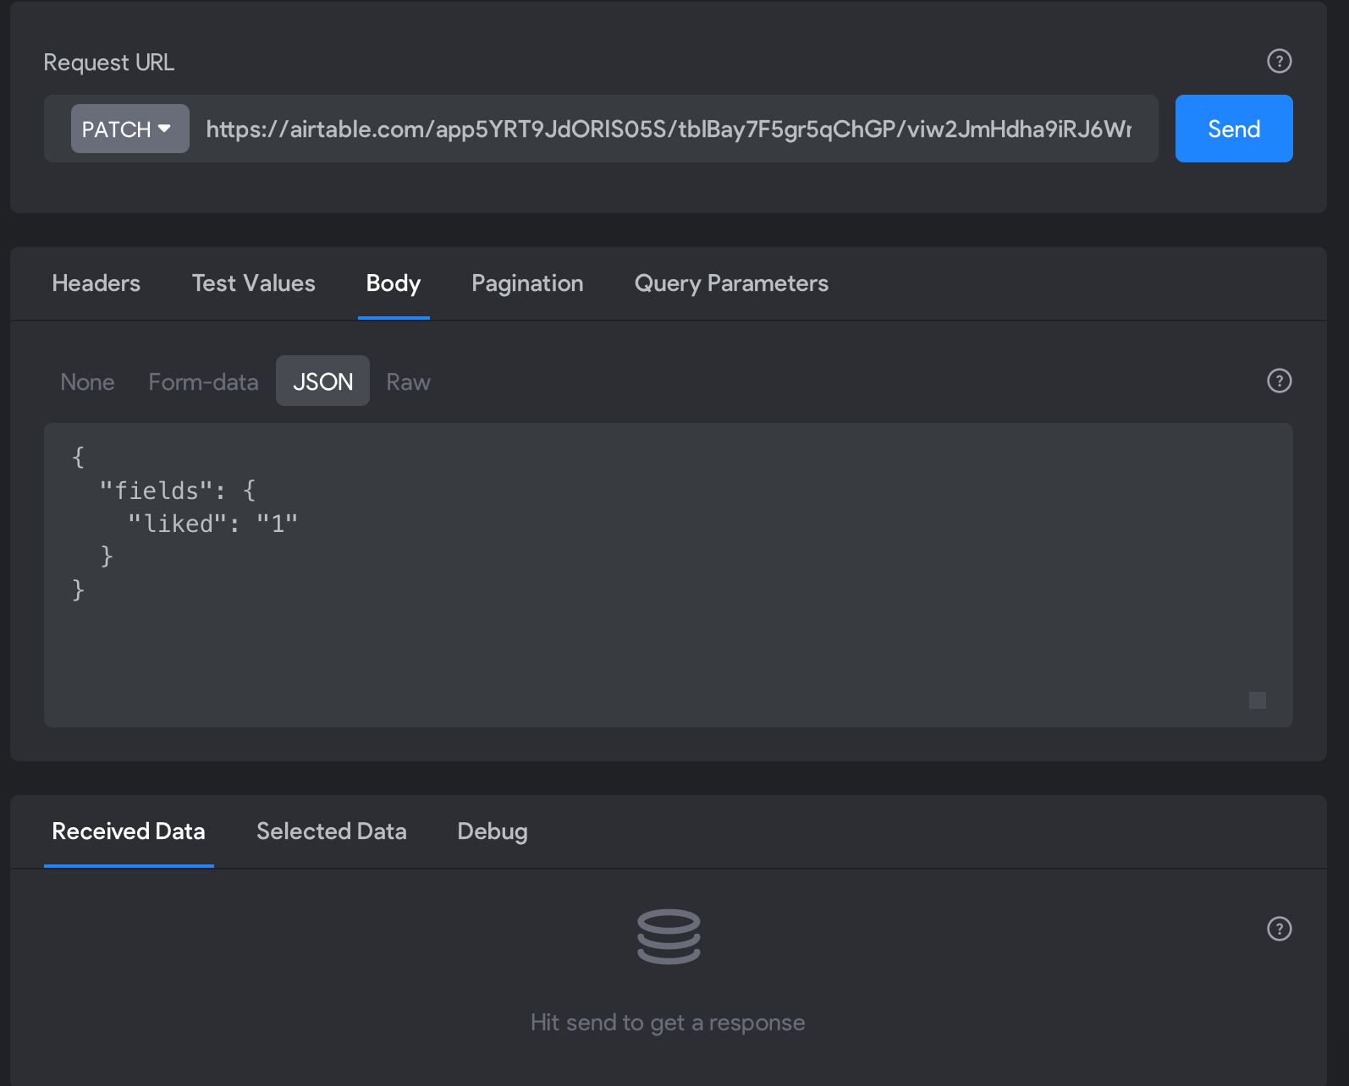Click inside the JSON body editor
1349x1086 pixels.
pyautogui.click(x=669, y=575)
